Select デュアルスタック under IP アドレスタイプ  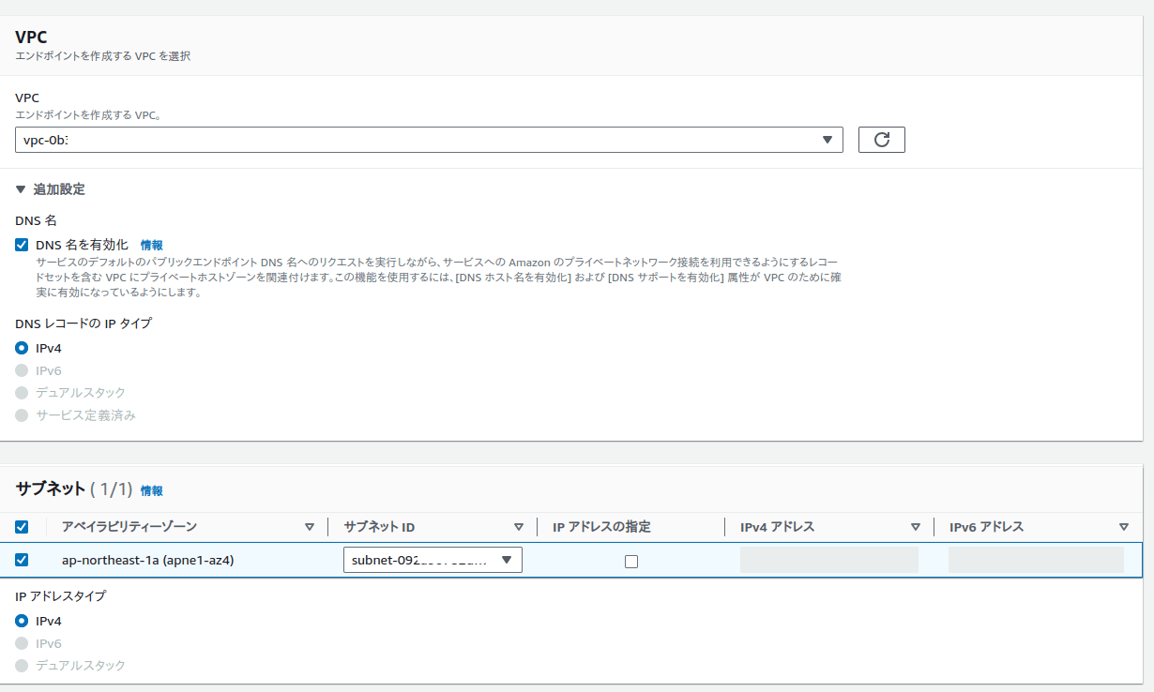[22, 666]
